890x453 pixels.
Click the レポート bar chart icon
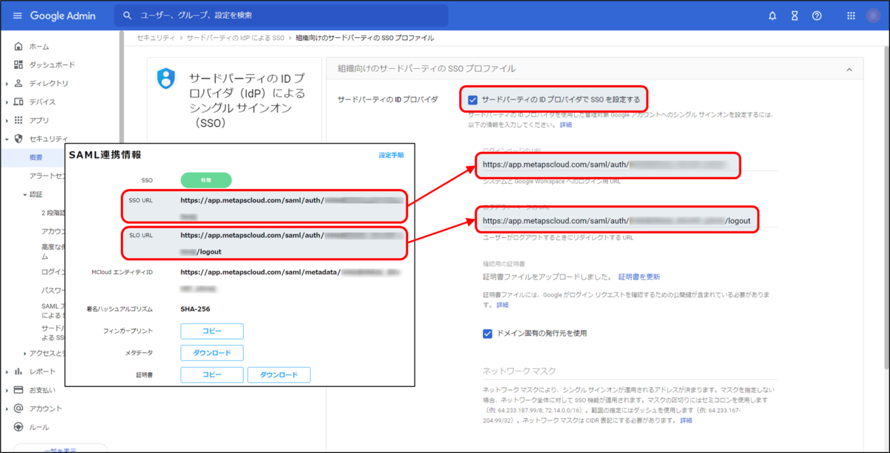(x=19, y=371)
